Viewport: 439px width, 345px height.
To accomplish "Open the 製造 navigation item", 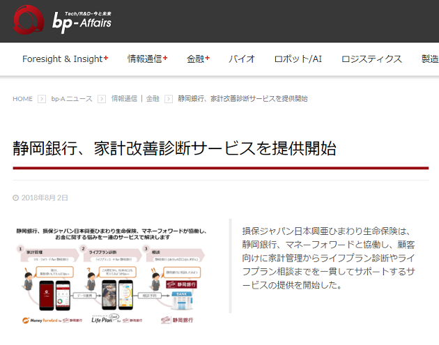I will 429,59.
